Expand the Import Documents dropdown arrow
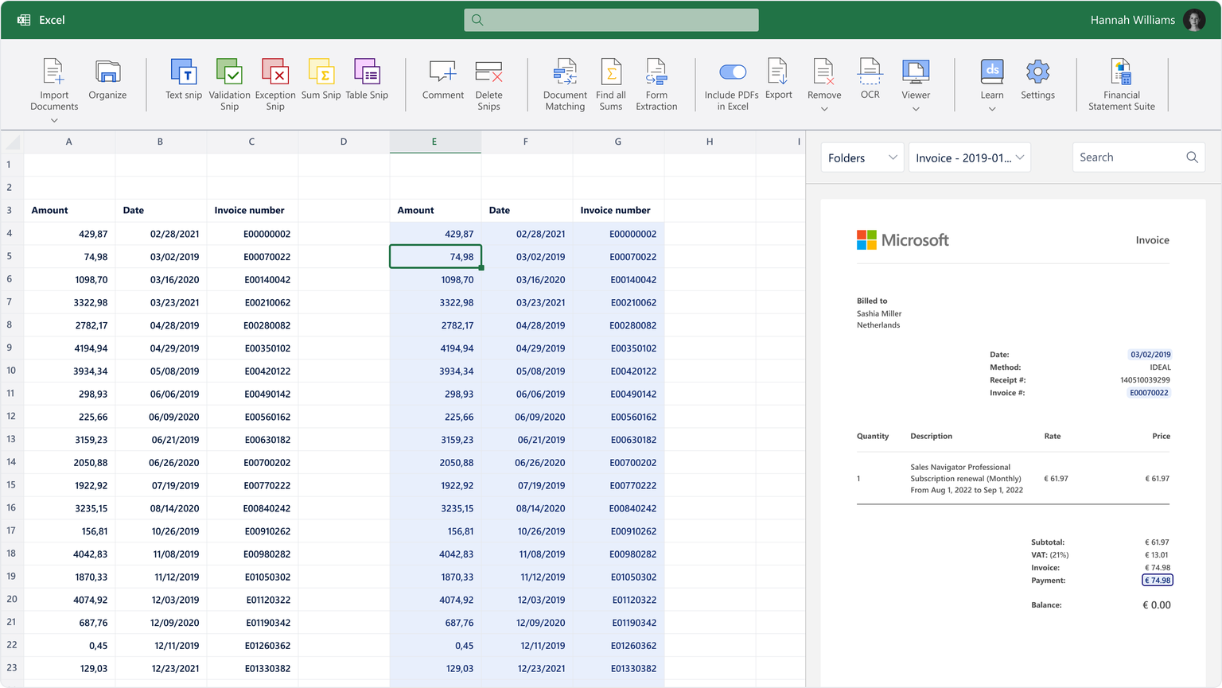Image resolution: width=1222 pixels, height=688 pixels. pyautogui.click(x=54, y=121)
